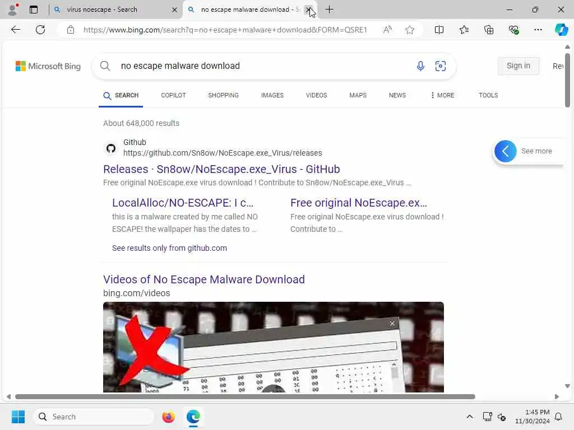Open the 'LocalAlloc/NO-ESCAPE' sub-result link
Image resolution: width=574 pixels, height=430 pixels.
point(182,203)
